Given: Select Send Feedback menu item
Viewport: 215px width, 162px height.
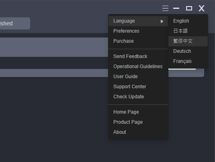Looking at the screenshot, I should pos(138,56).
